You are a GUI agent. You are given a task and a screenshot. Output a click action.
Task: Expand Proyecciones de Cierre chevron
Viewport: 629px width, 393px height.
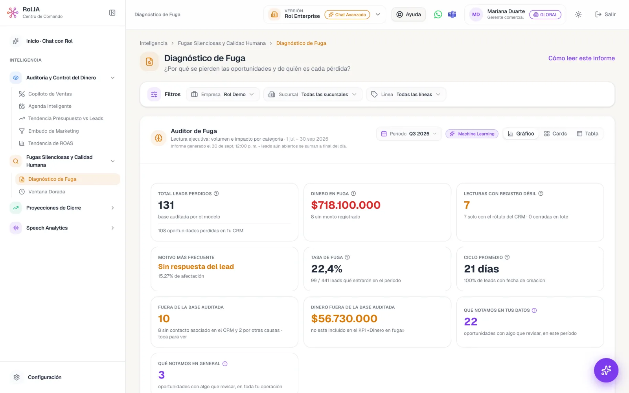(113, 208)
